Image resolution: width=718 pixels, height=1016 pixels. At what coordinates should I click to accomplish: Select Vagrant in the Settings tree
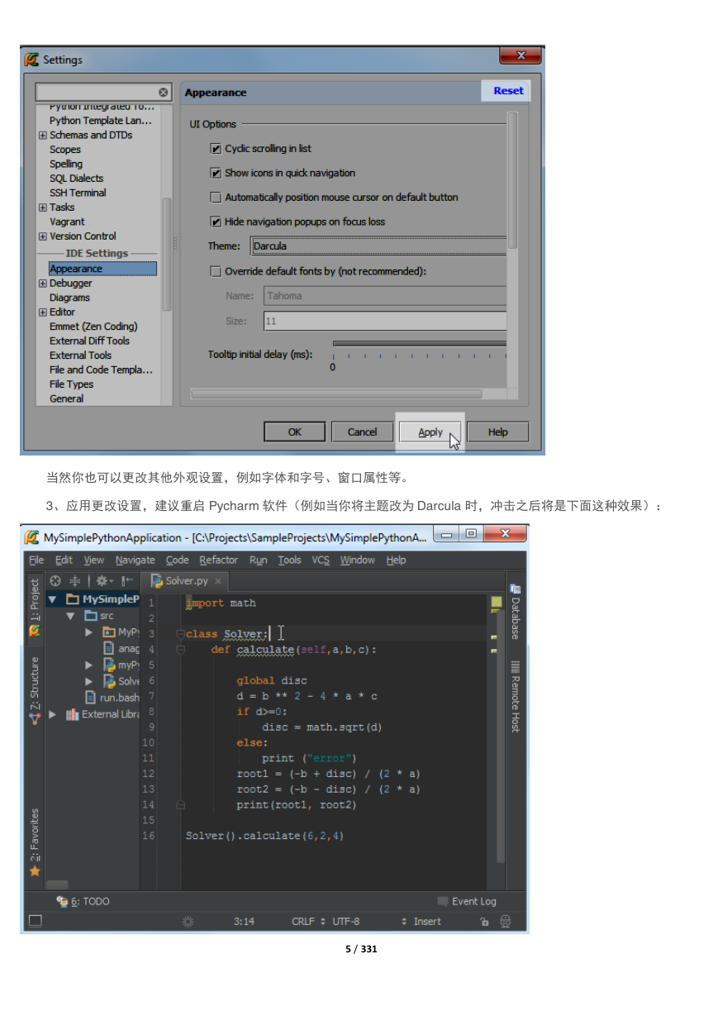67,222
